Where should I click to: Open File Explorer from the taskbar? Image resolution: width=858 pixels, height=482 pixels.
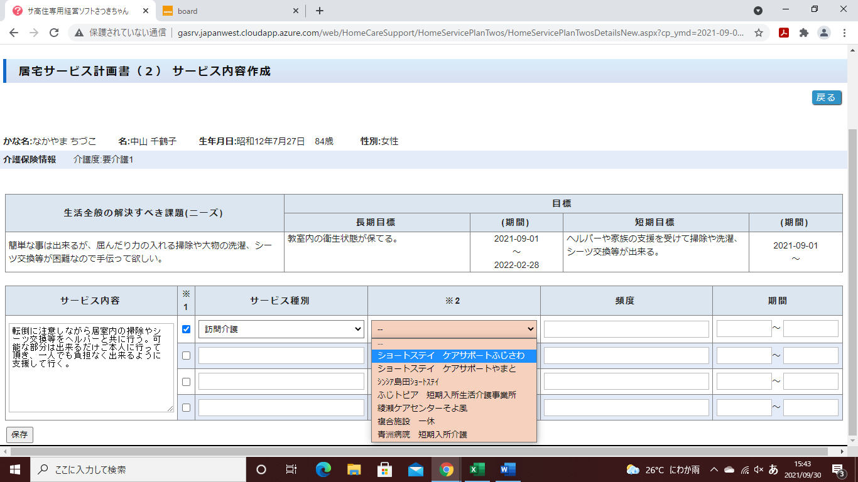(x=354, y=469)
